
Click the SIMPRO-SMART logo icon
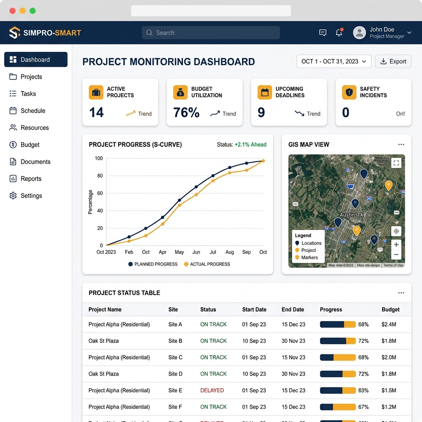14,33
